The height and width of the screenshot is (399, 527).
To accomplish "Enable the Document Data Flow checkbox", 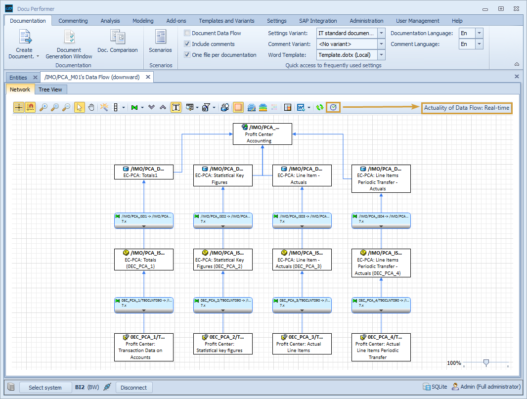I will (x=186, y=33).
